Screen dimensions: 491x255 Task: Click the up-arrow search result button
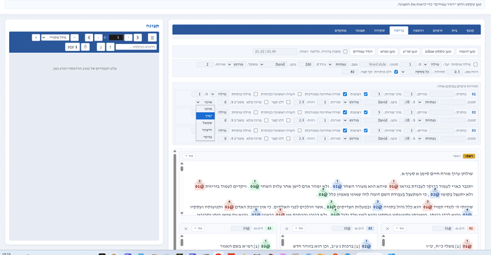click(110, 47)
